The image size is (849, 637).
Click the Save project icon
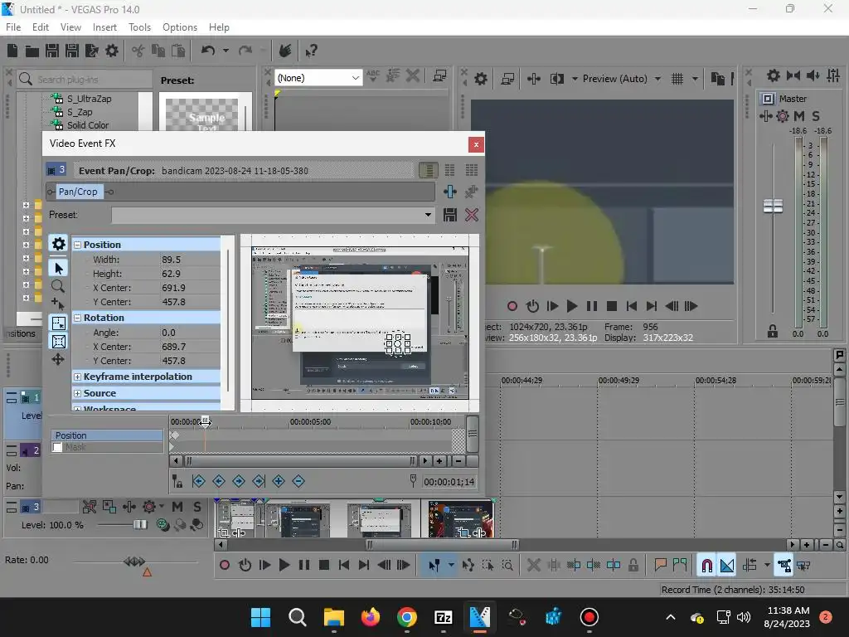52,51
